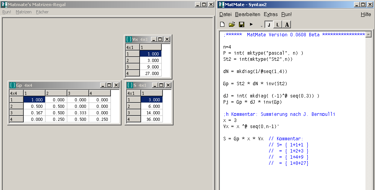Image resolution: width=375 pixels, height=190 pixels.
Task: Select the 0.167 cell in Gp matrix
Action: point(34,112)
